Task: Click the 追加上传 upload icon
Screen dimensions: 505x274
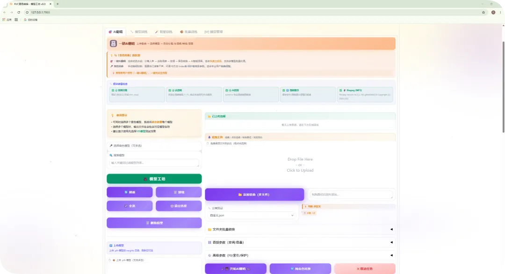Action: (x=209, y=137)
